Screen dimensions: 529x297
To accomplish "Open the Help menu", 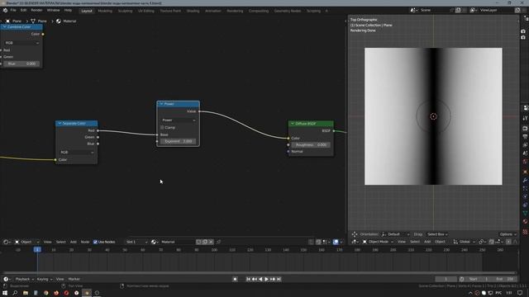I will point(68,11).
